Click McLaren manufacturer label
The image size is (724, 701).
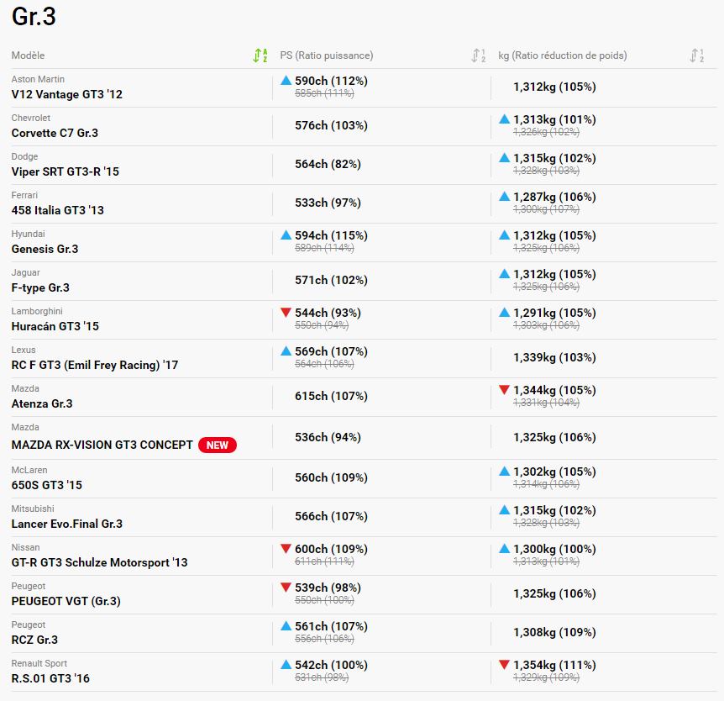coord(29,471)
